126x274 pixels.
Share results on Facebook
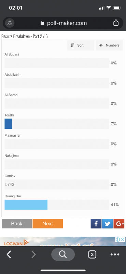point(96,224)
